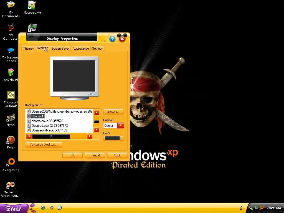
Task: Click the Apply button
Action: 117,155
